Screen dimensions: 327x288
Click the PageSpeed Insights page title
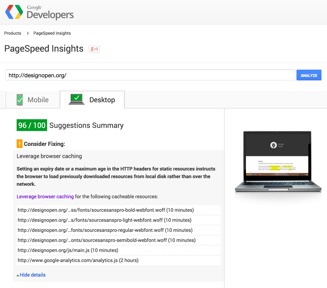point(44,49)
